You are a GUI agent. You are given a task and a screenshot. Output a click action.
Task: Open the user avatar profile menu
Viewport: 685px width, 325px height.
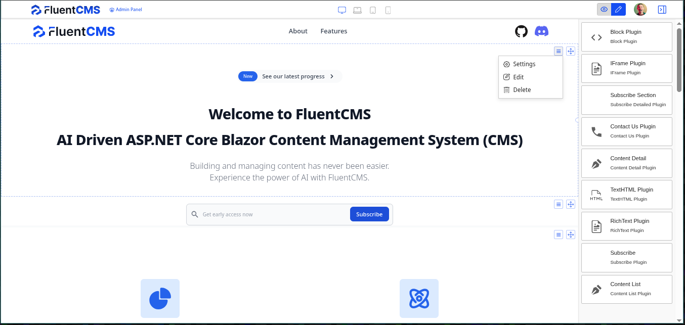pyautogui.click(x=640, y=10)
